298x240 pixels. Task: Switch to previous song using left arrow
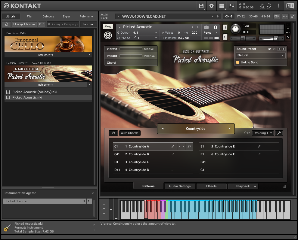point(163,129)
